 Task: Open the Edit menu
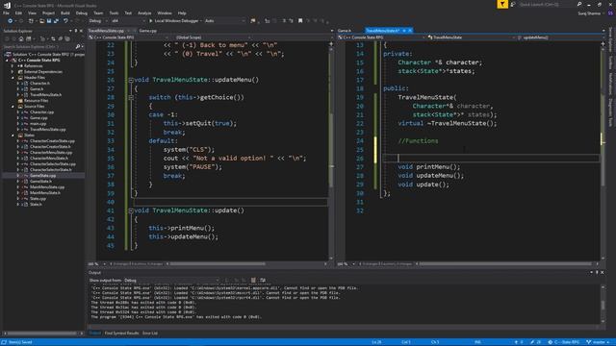[18, 12]
